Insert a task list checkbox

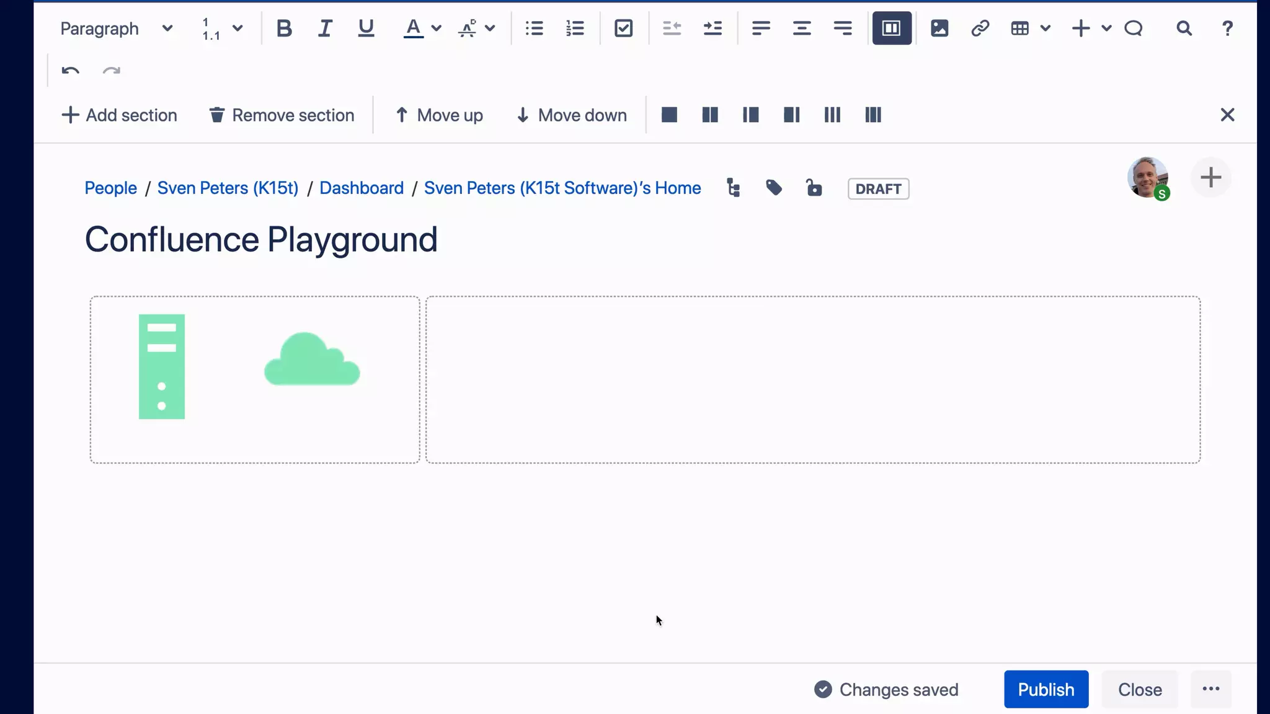(x=623, y=28)
